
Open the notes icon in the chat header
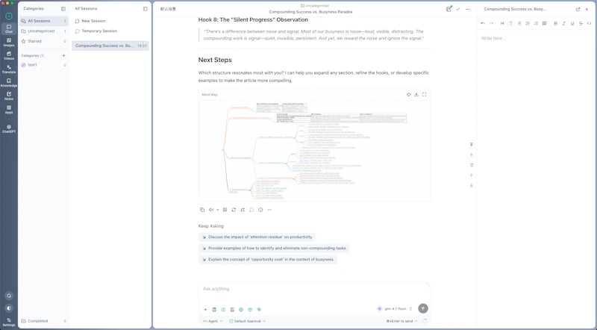pos(448,9)
